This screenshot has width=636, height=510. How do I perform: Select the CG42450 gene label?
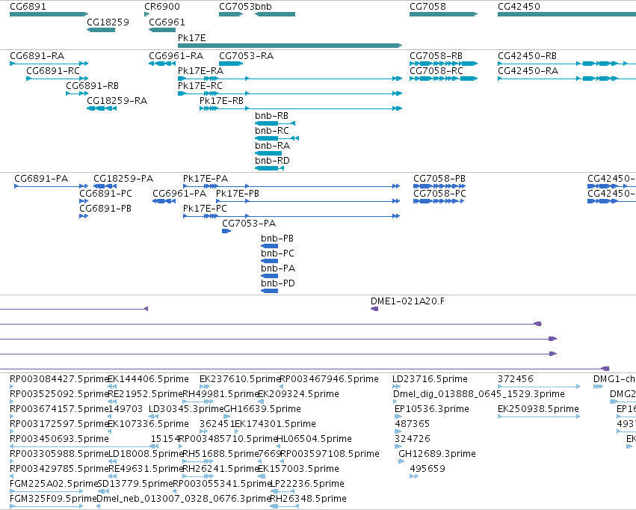(519, 7)
